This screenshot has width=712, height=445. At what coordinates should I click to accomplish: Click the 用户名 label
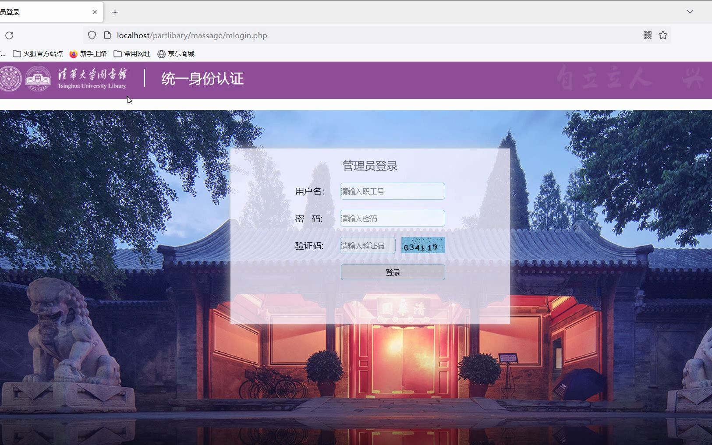310,191
